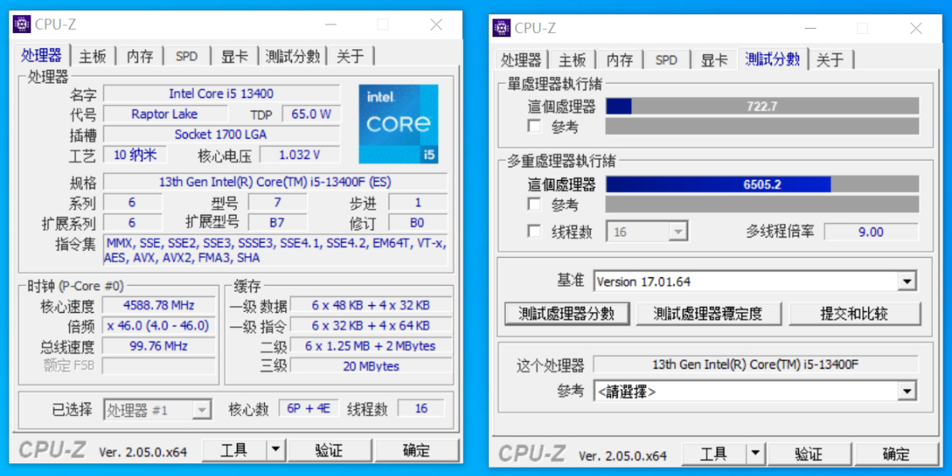Click 验证 button in left window
Viewport: 952px width, 476px height.
click(x=328, y=450)
